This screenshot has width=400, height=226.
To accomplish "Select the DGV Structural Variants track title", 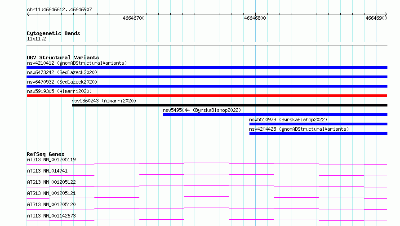I will tap(63, 58).
